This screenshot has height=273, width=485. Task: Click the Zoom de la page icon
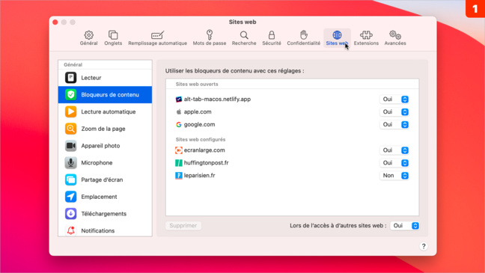click(70, 129)
